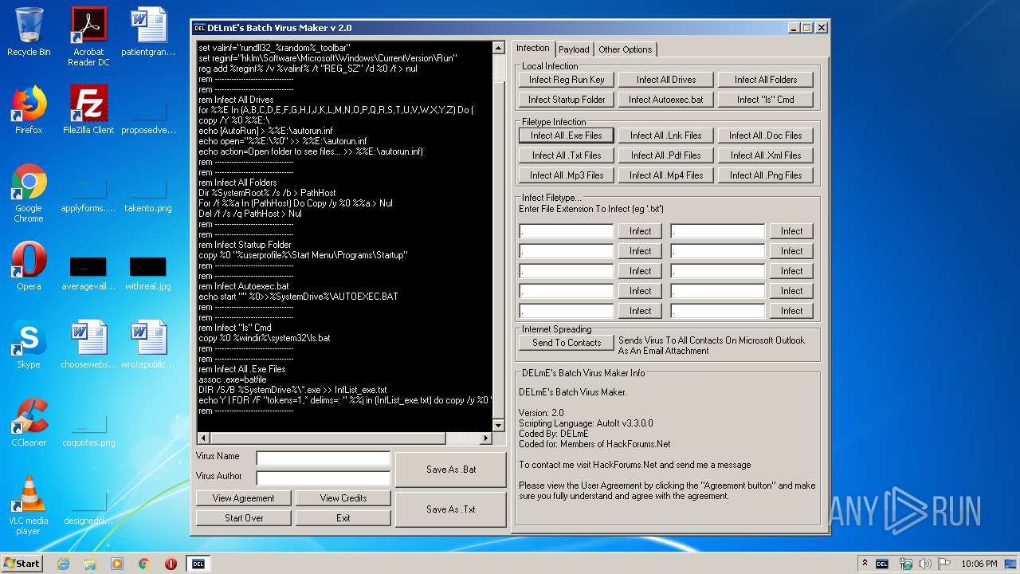The image size is (1020, 574).
Task: Open the media player taskbar icon
Action: pos(117,564)
